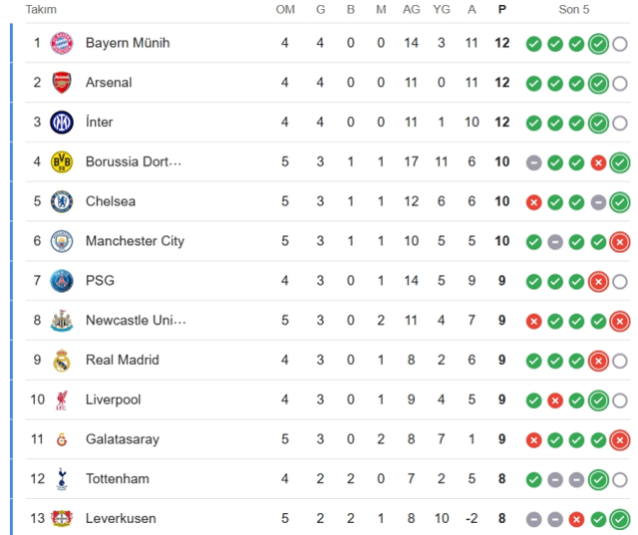Viewport: 638px width, 535px height.
Task: Open the Tottenham team link
Action: (117, 479)
